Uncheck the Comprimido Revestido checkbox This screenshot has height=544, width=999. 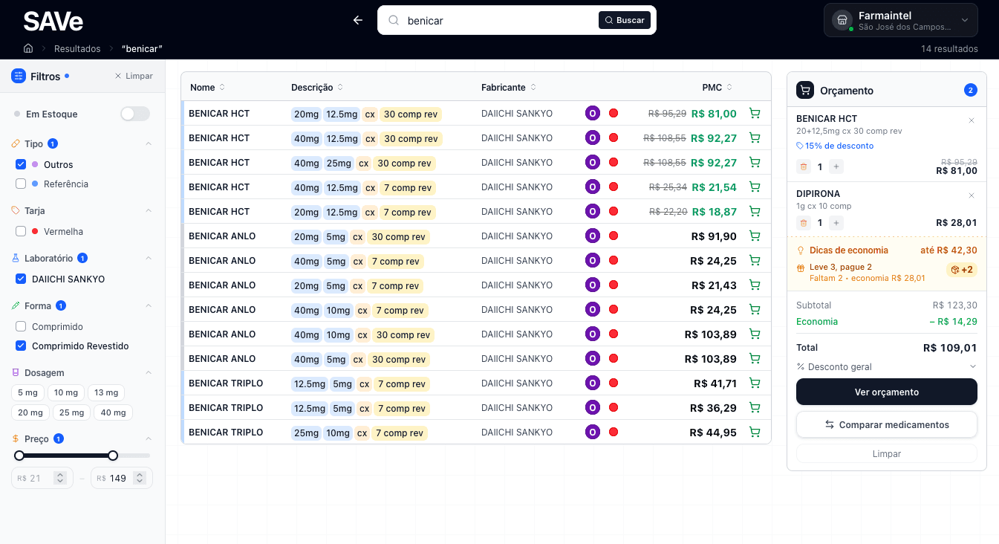click(x=21, y=346)
